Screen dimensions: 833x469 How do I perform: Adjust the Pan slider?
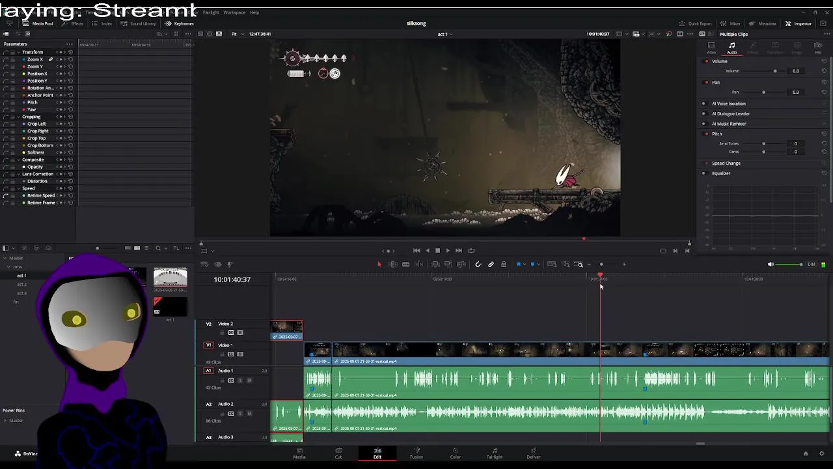click(763, 92)
